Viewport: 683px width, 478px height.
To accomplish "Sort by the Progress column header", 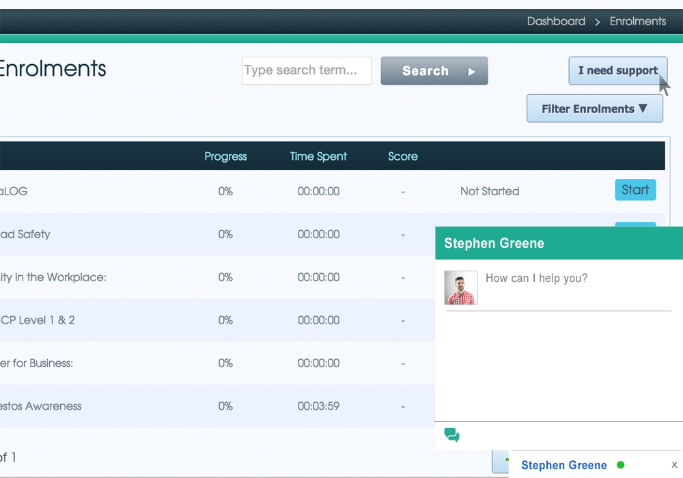I will click(225, 156).
